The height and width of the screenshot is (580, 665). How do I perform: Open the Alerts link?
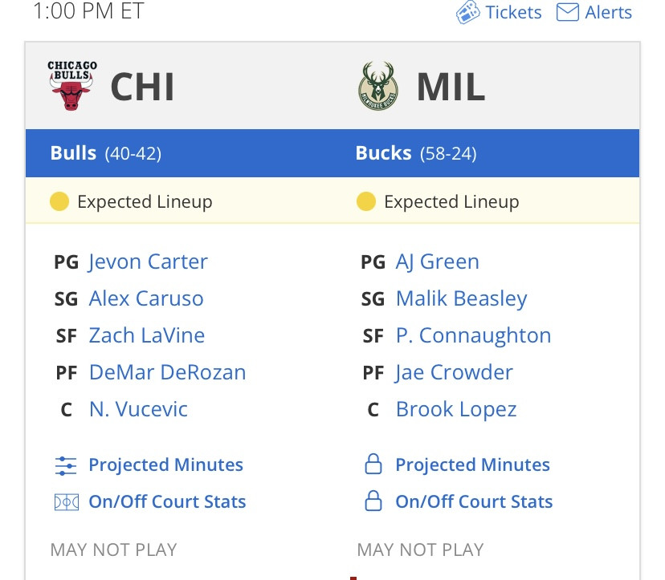608,12
